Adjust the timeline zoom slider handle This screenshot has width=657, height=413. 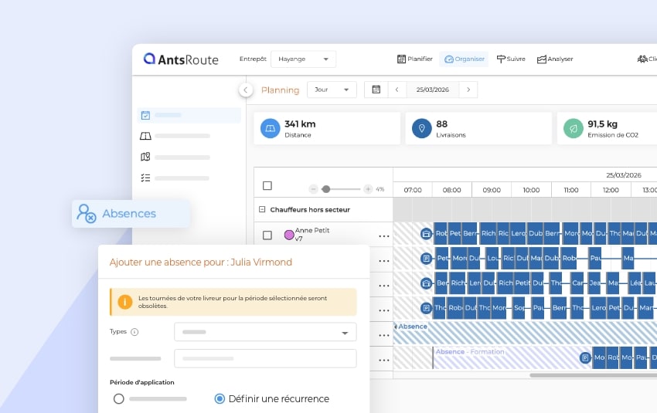[326, 189]
